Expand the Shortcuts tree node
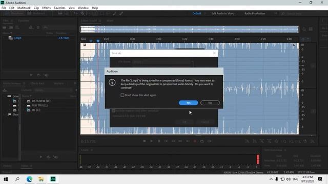Image resolution: width=328 pixels, height=184 pixels. (4, 114)
